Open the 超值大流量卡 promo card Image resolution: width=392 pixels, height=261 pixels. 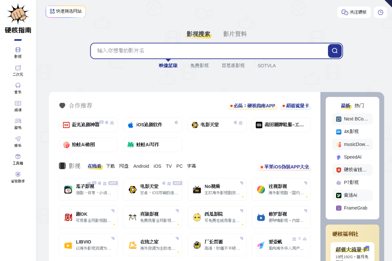[x=352, y=252]
